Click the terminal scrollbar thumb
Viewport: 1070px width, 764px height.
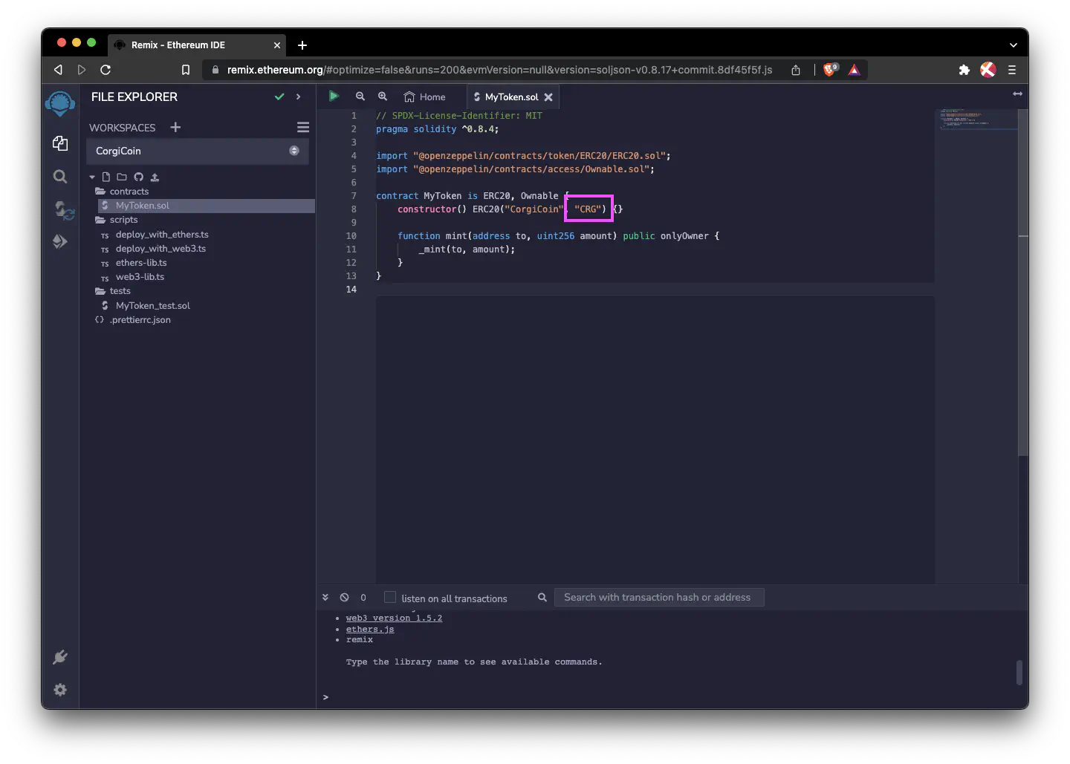pyautogui.click(x=1021, y=673)
